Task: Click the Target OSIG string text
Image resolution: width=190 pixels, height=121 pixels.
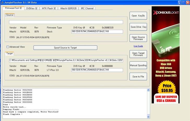Action: point(33,76)
